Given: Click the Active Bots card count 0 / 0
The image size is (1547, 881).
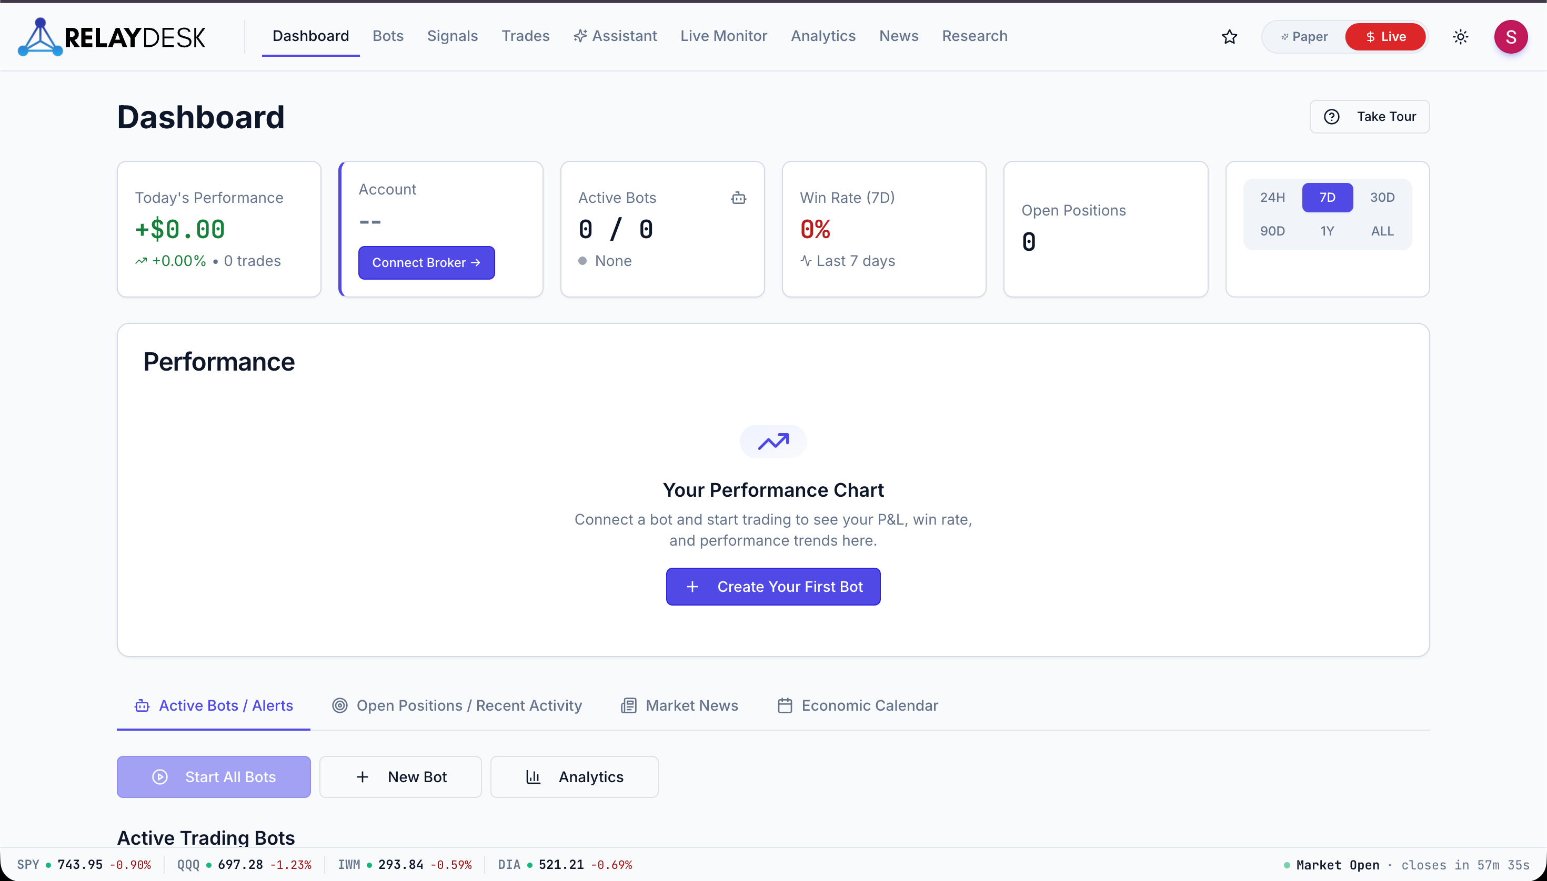Looking at the screenshot, I should click(x=616, y=229).
